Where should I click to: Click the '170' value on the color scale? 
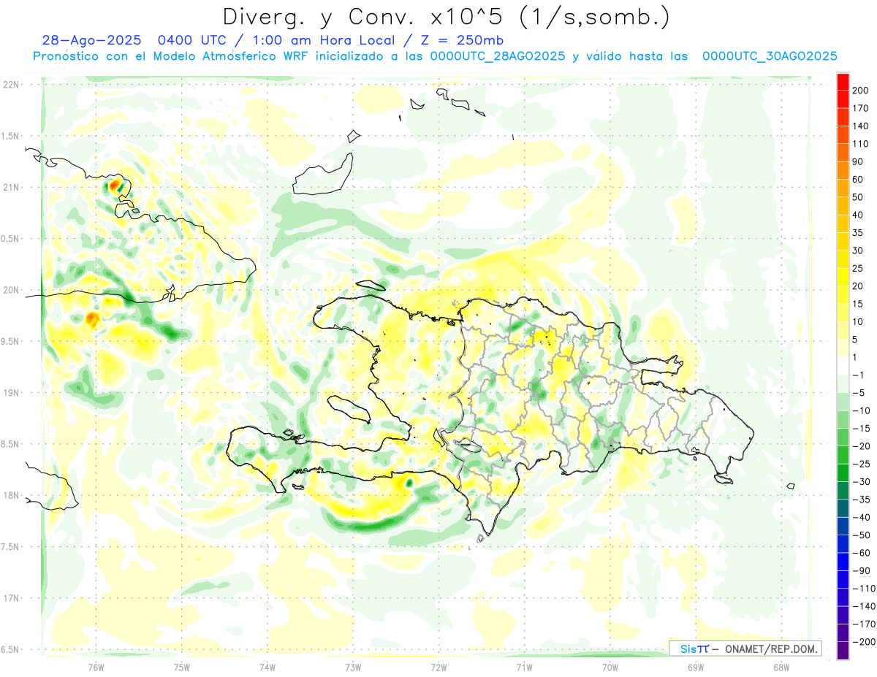[x=860, y=108]
